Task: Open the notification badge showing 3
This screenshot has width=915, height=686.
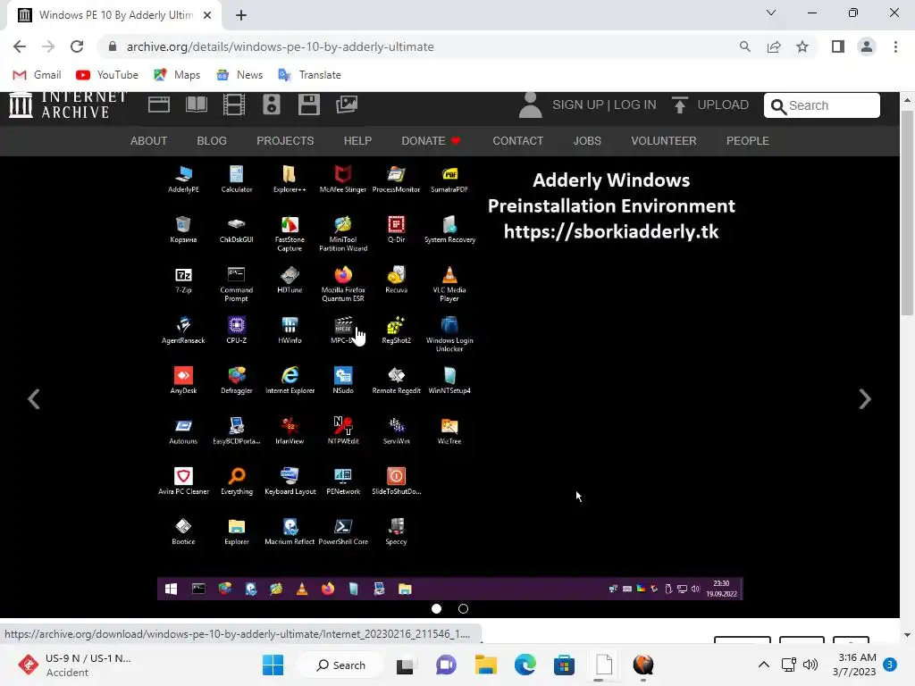Action: pos(890,665)
